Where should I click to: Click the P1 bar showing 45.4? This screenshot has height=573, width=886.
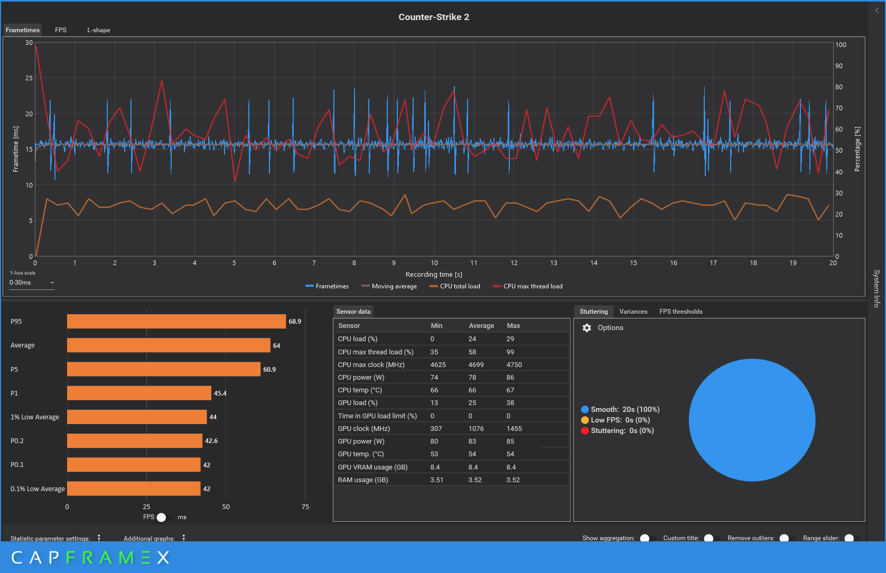139,393
